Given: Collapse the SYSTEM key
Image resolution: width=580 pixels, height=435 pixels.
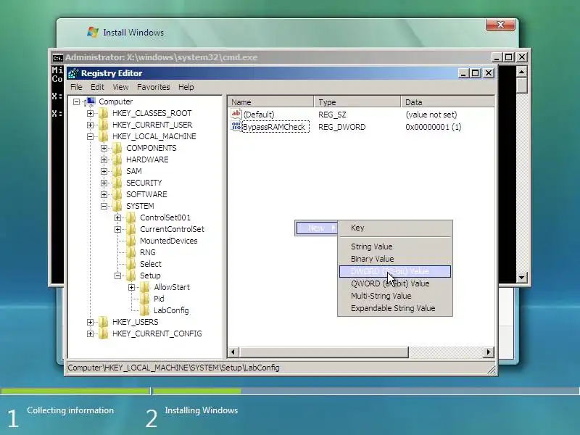Looking at the screenshot, I should 104,206.
